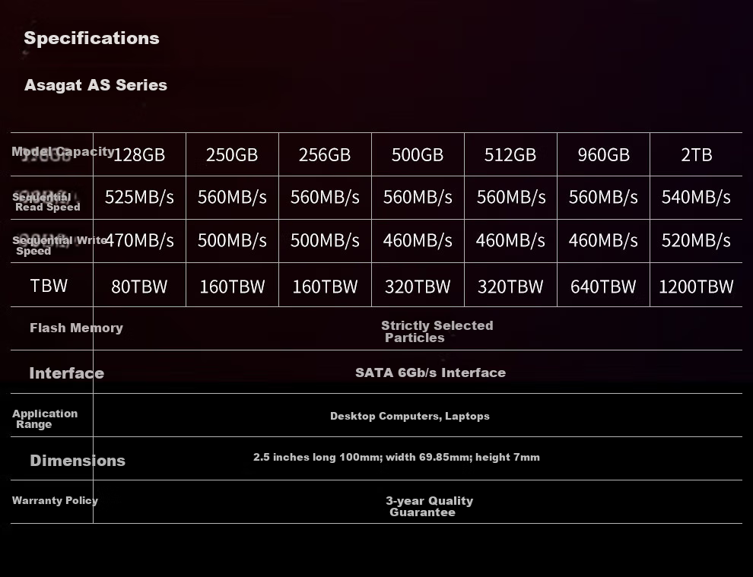Viewport: 753px width, 577px height.
Task: Click 560MB/s read speed under 960GB
Action: coord(603,198)
